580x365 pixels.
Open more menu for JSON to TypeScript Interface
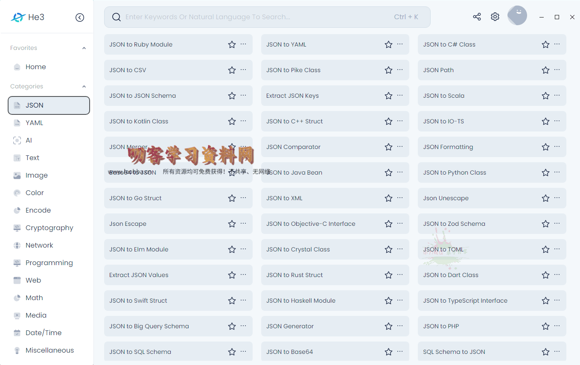click(x=557, y=300)
